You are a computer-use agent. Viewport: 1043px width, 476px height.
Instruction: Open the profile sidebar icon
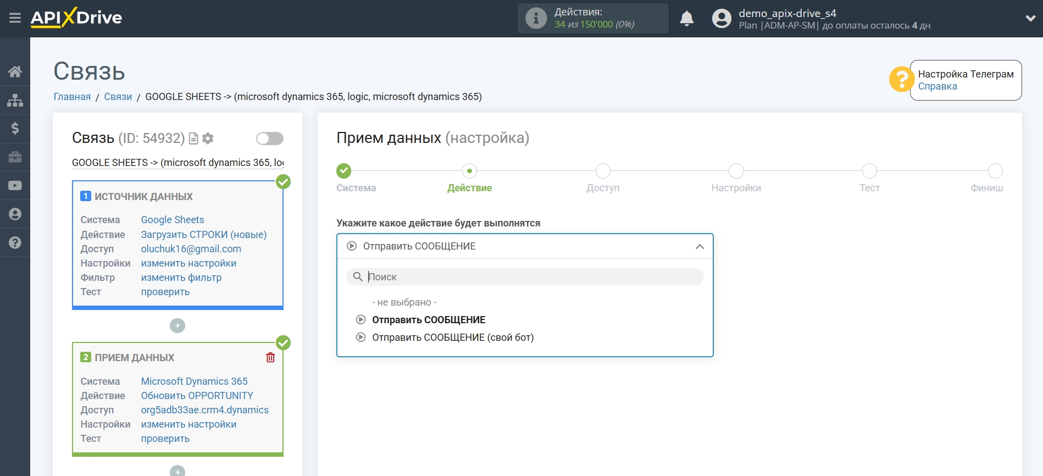click(x=15, y=214)
